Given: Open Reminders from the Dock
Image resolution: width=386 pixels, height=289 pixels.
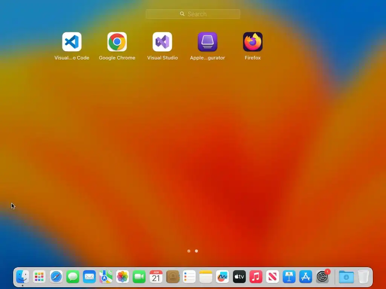Looking at the screenshot, I should click(189, 277).
